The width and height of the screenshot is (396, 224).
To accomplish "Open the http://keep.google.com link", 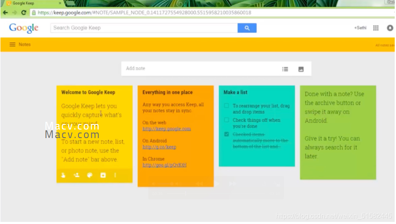I will [166, 129].
